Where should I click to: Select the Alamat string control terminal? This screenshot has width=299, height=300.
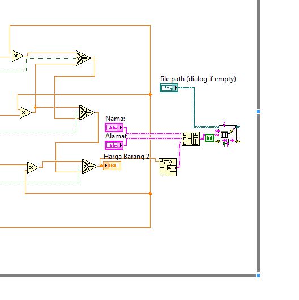[114, 145]
